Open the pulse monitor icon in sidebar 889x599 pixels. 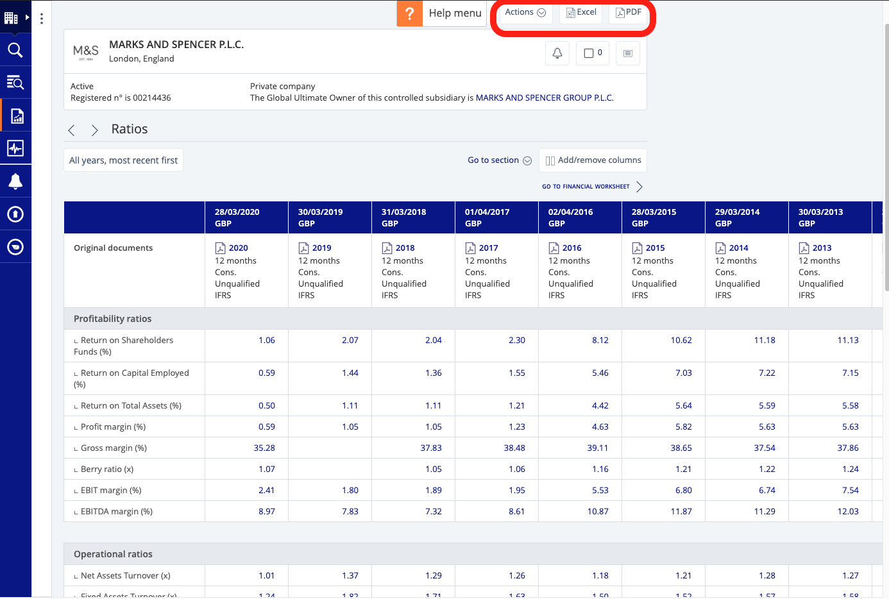15,148
